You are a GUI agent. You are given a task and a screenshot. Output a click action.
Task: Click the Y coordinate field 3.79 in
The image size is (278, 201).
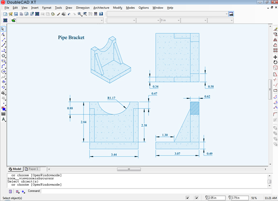(x=240, y=198)
